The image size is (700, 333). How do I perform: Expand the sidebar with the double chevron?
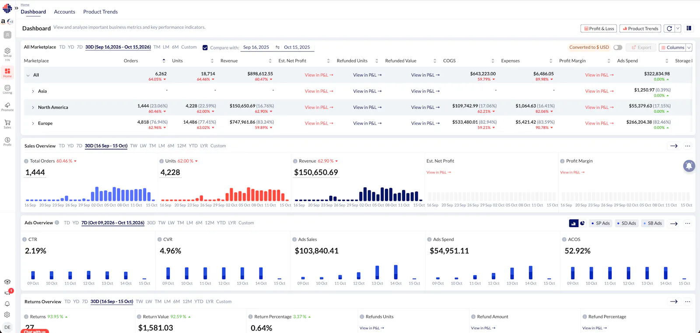[x=17, y=8]
